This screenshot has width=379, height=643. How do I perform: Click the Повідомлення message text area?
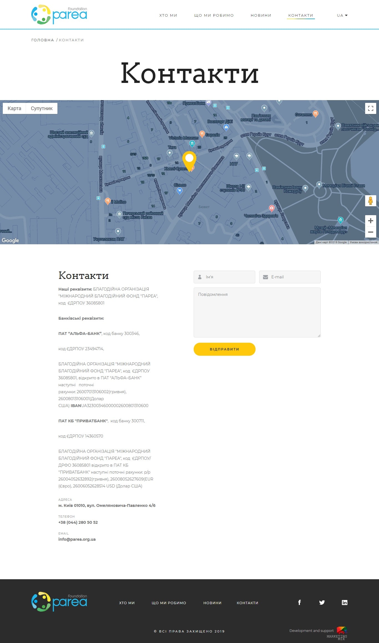coord(257,312)
